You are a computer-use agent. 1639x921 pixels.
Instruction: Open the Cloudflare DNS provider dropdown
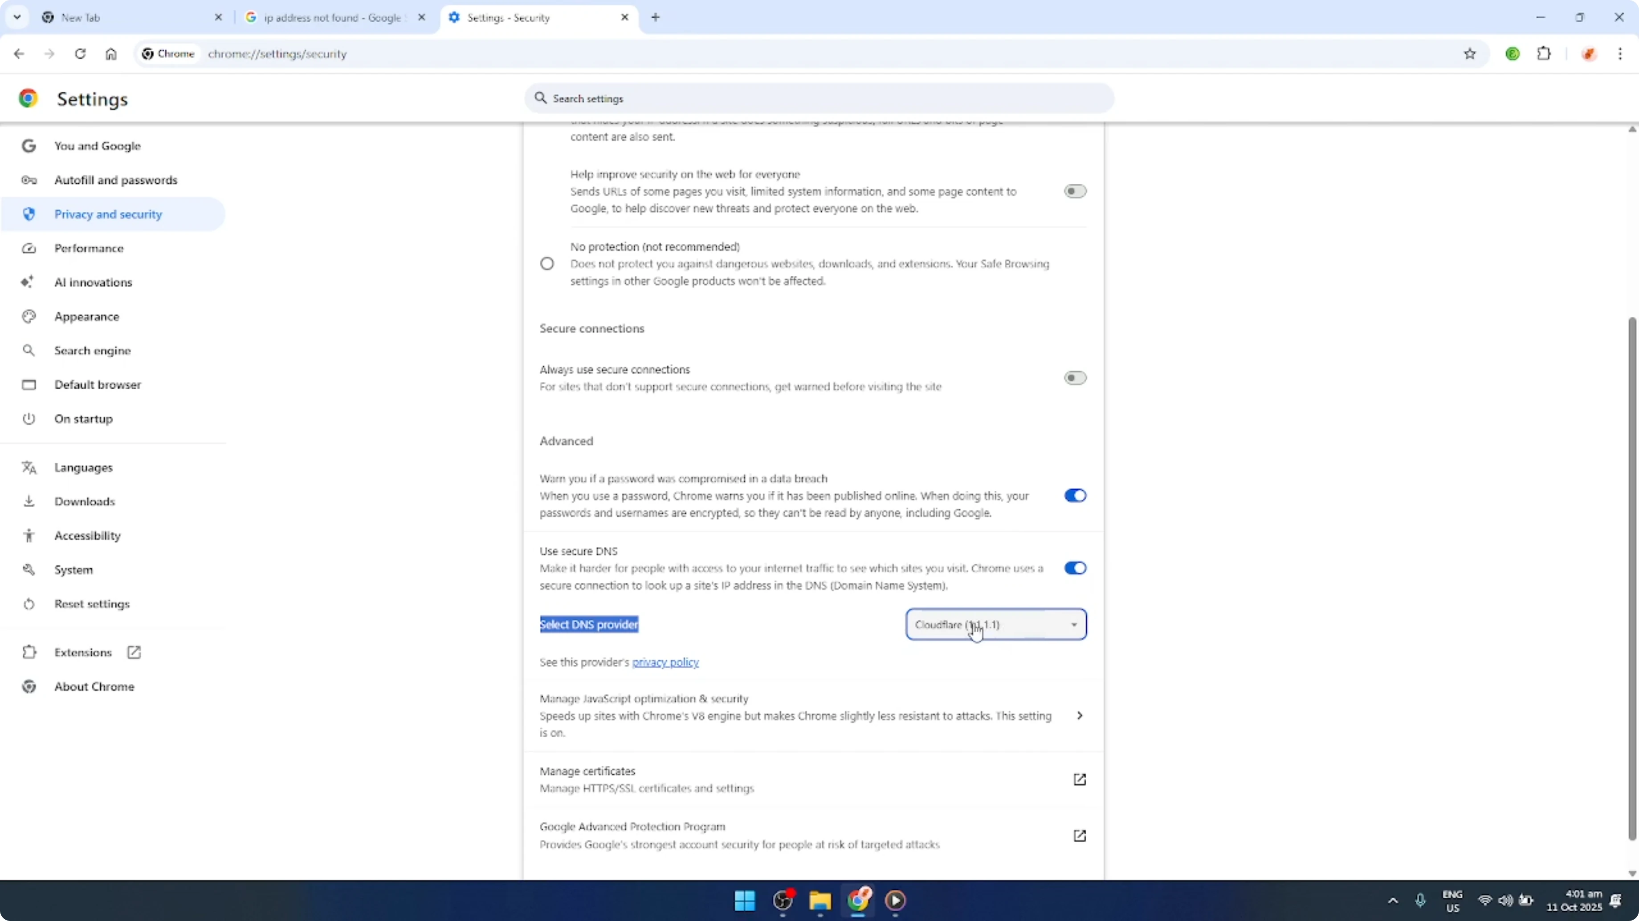[x=996, y=624]
